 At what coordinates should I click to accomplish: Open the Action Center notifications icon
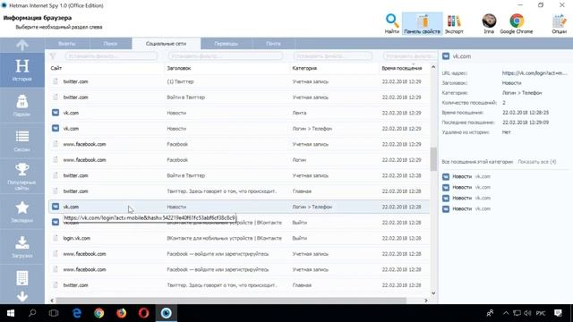(x=558, y=313)
